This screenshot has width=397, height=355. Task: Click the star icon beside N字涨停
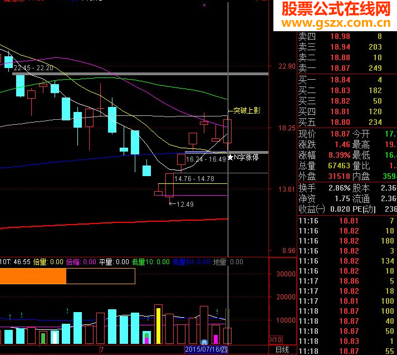230,157
